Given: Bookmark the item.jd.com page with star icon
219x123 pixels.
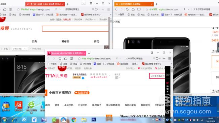Looking at the screenshot, I should [18, 9].
